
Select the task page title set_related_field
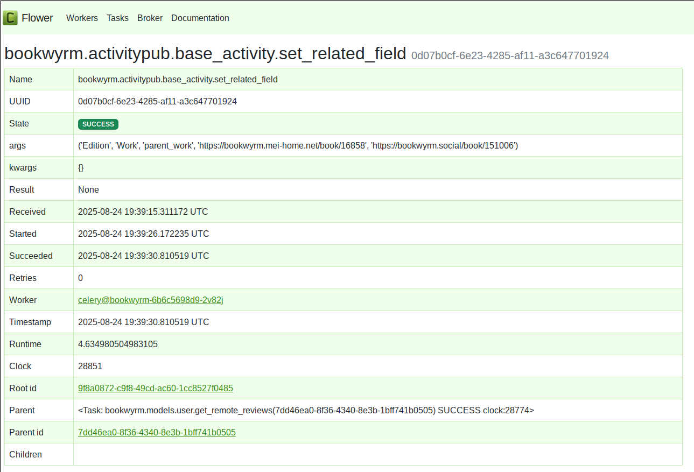[x=205, y=53]
